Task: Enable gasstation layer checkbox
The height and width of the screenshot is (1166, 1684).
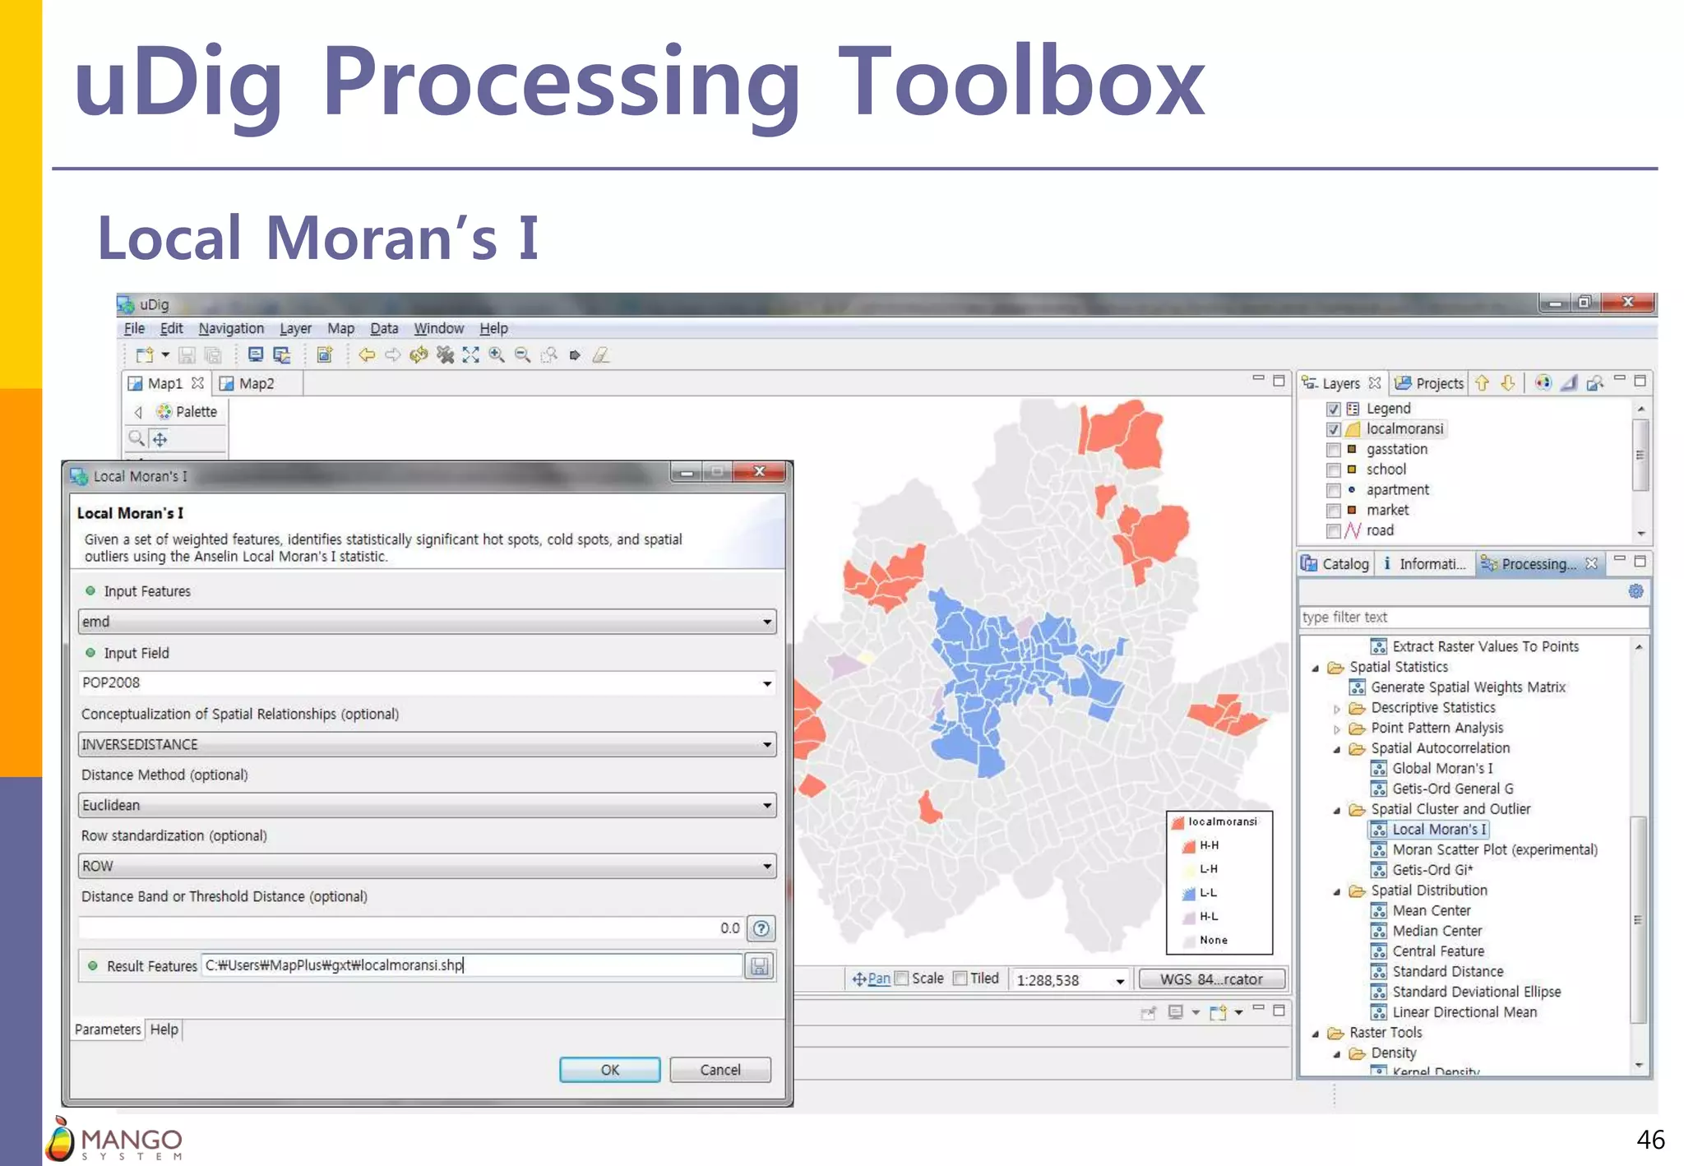Action: (x=1334, y=450)
